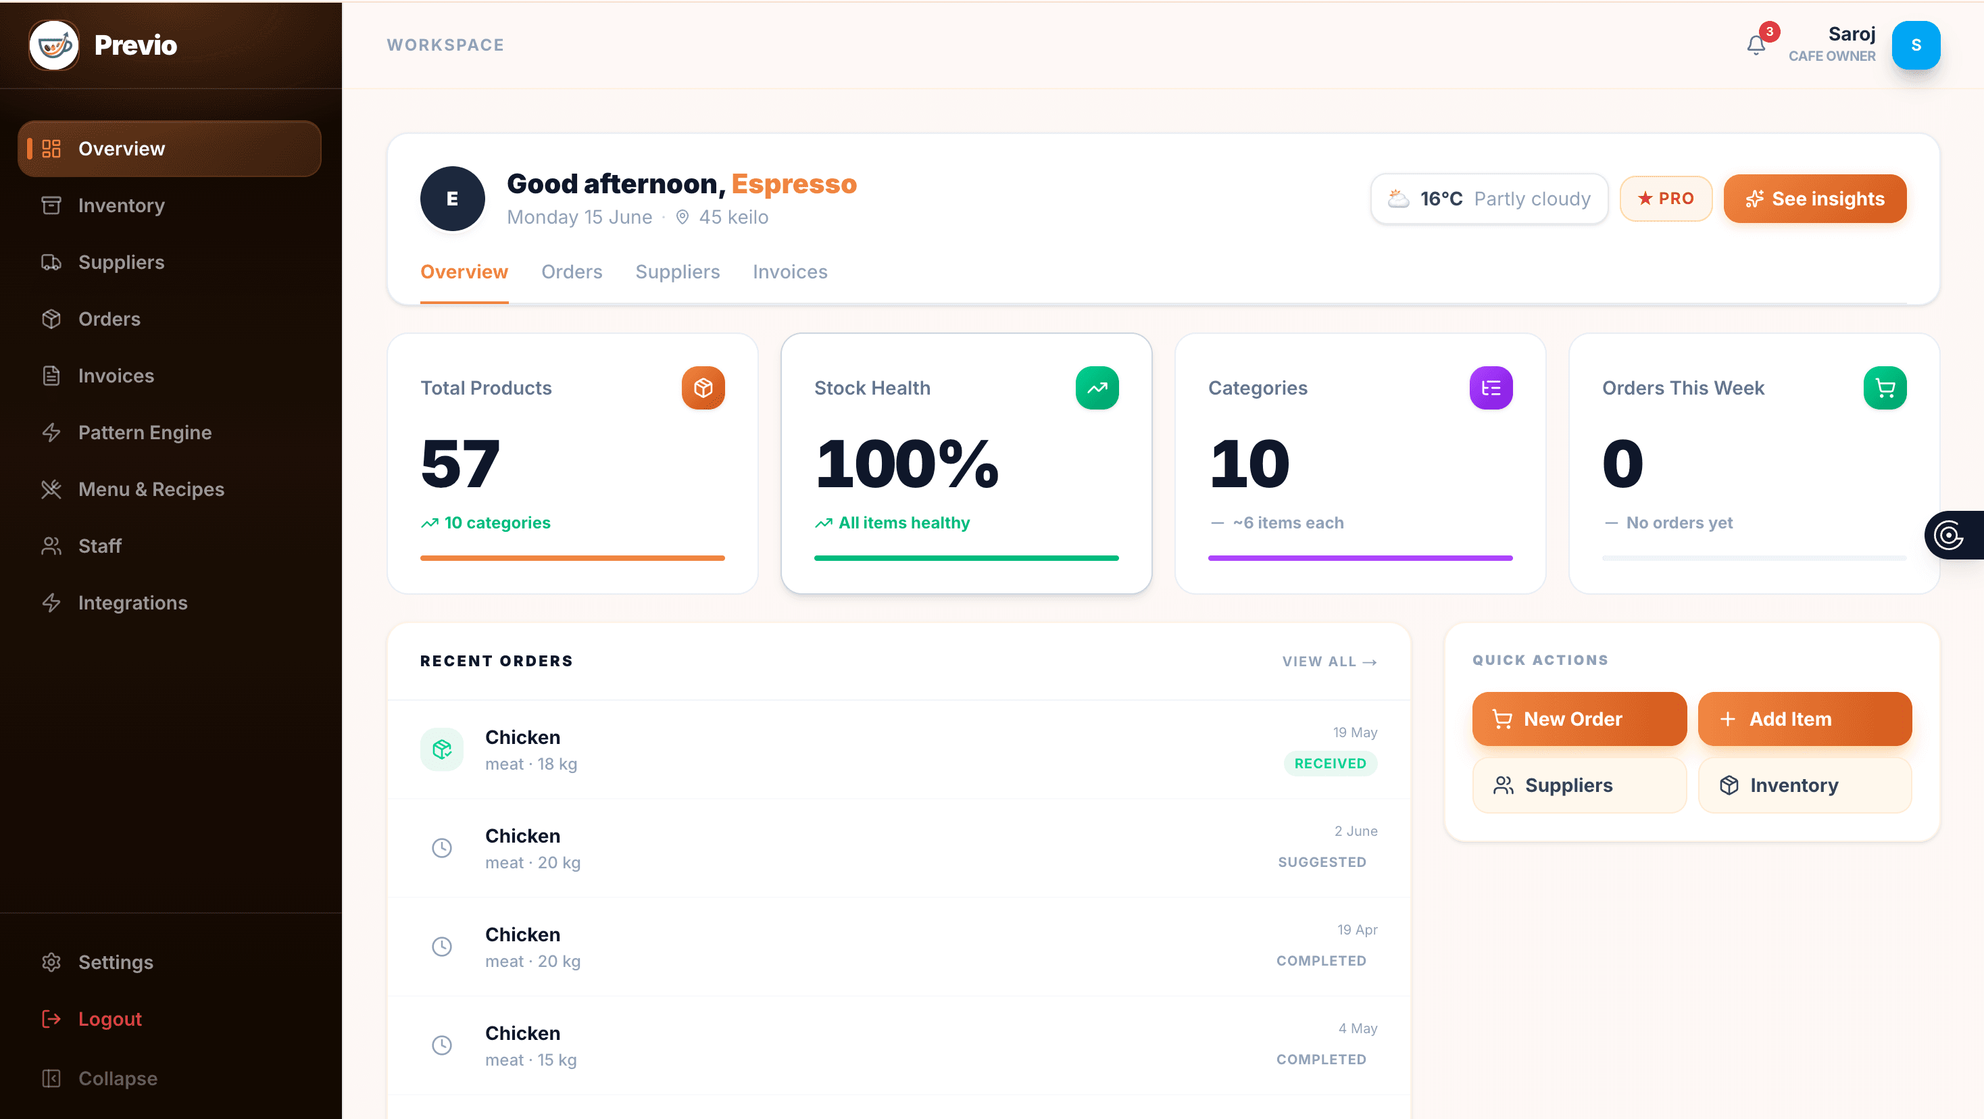This screenshot has width=1984, height=1119.
Task: Click the clock icon for 2 June order
Action: (442, 848)
